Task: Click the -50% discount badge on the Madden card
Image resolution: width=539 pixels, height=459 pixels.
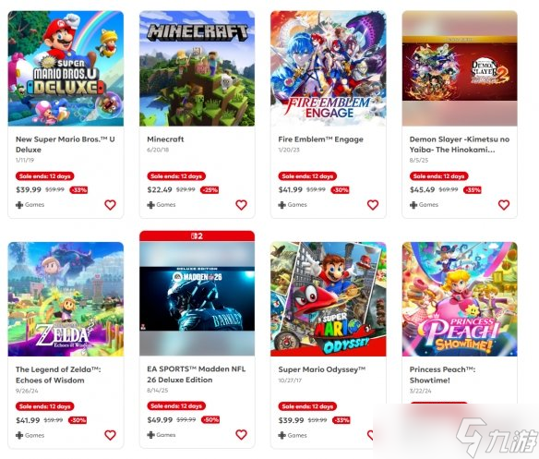Action: [x=210, y=420]
